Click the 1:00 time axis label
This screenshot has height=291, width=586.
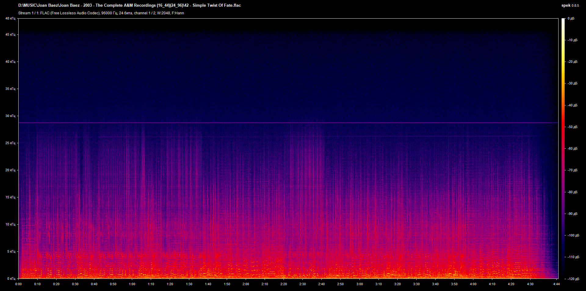[132, 284]
